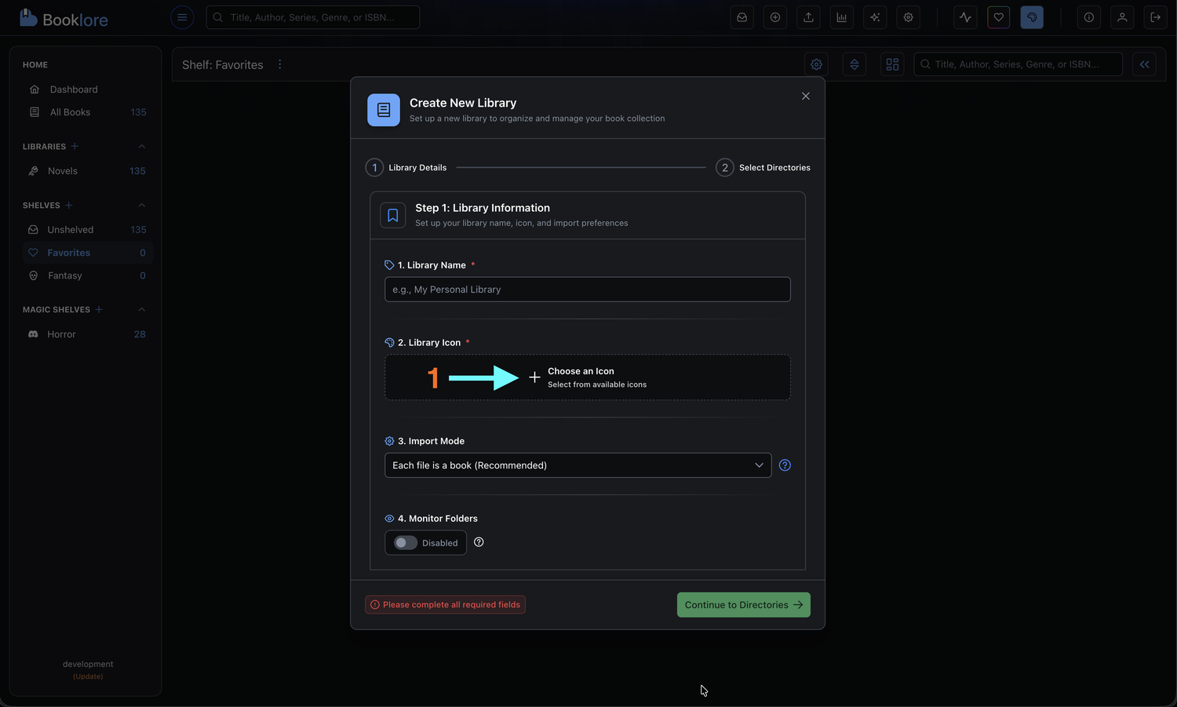The image size is (1177, 707).
Task: Open the theme palette picker
Action: click(1032, 16)
